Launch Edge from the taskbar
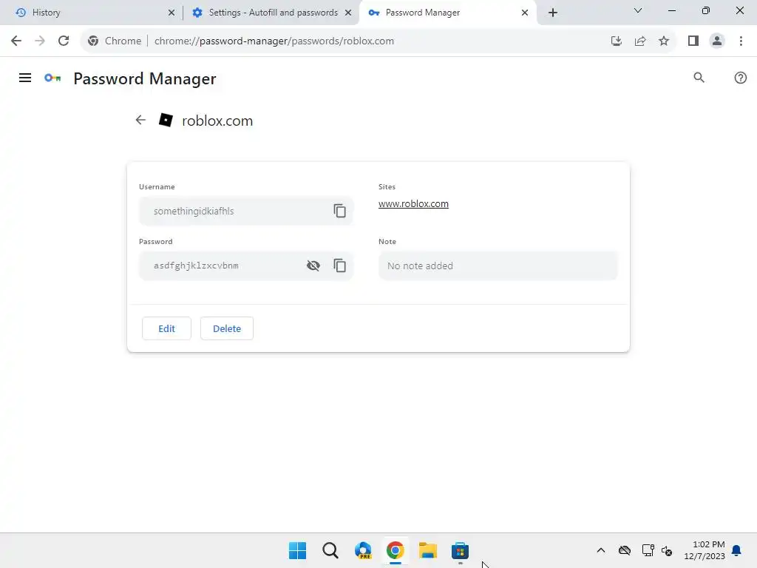 pos(363,550)
